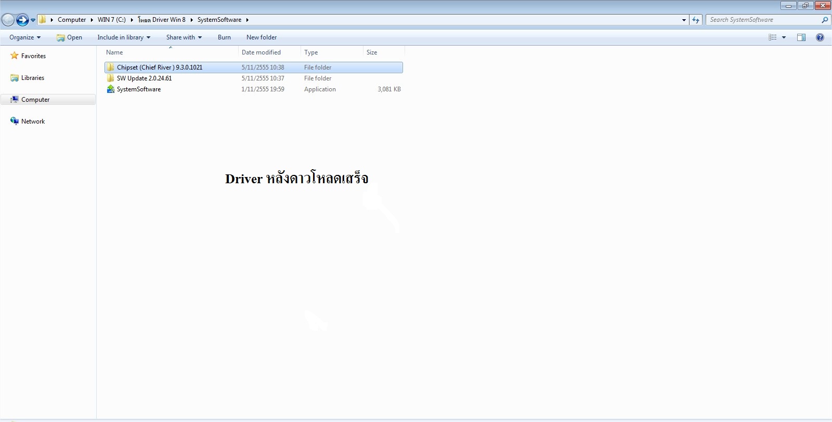Open Help with the question mark icon
Viewport: 832px width, 422px height.
click(820, 37)
